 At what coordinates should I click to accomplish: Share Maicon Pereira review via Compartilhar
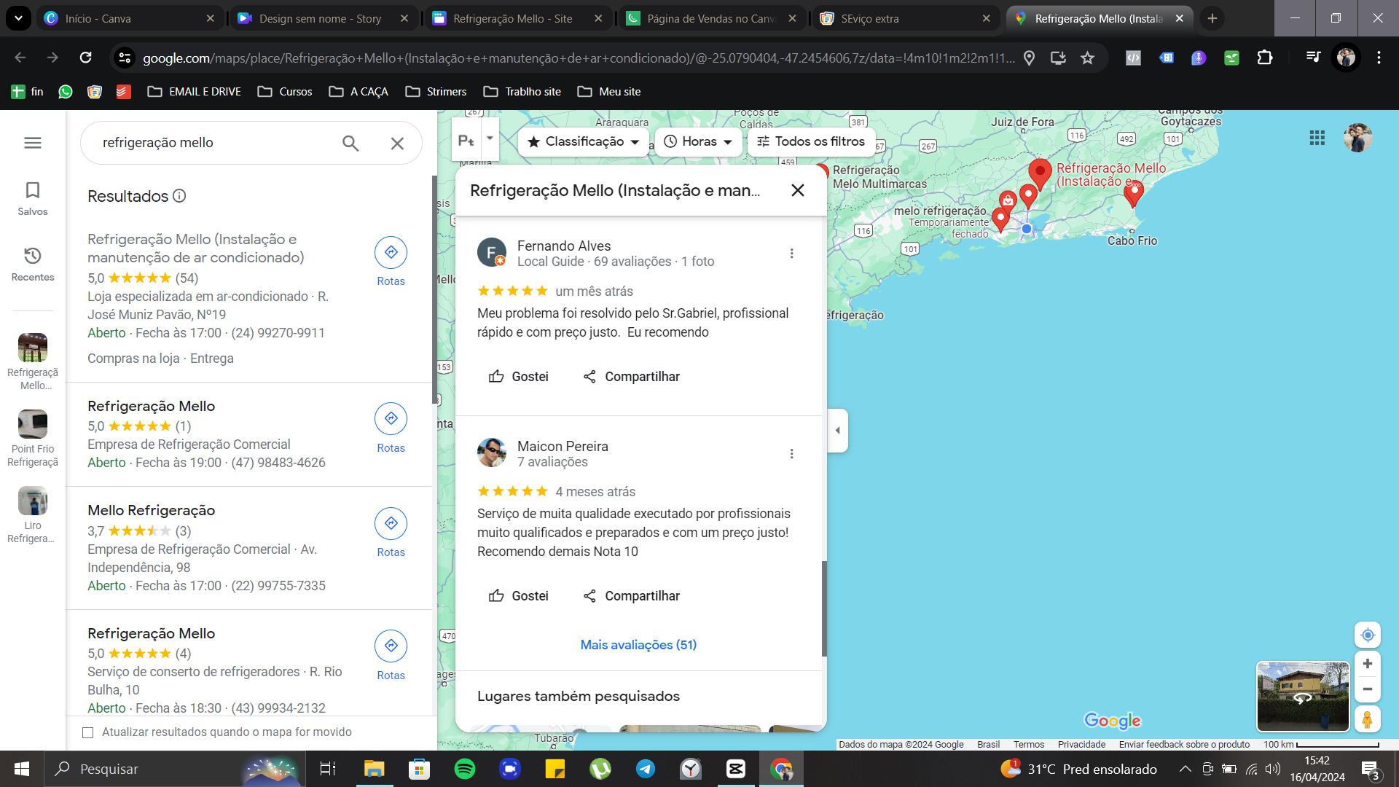point(631,596)
